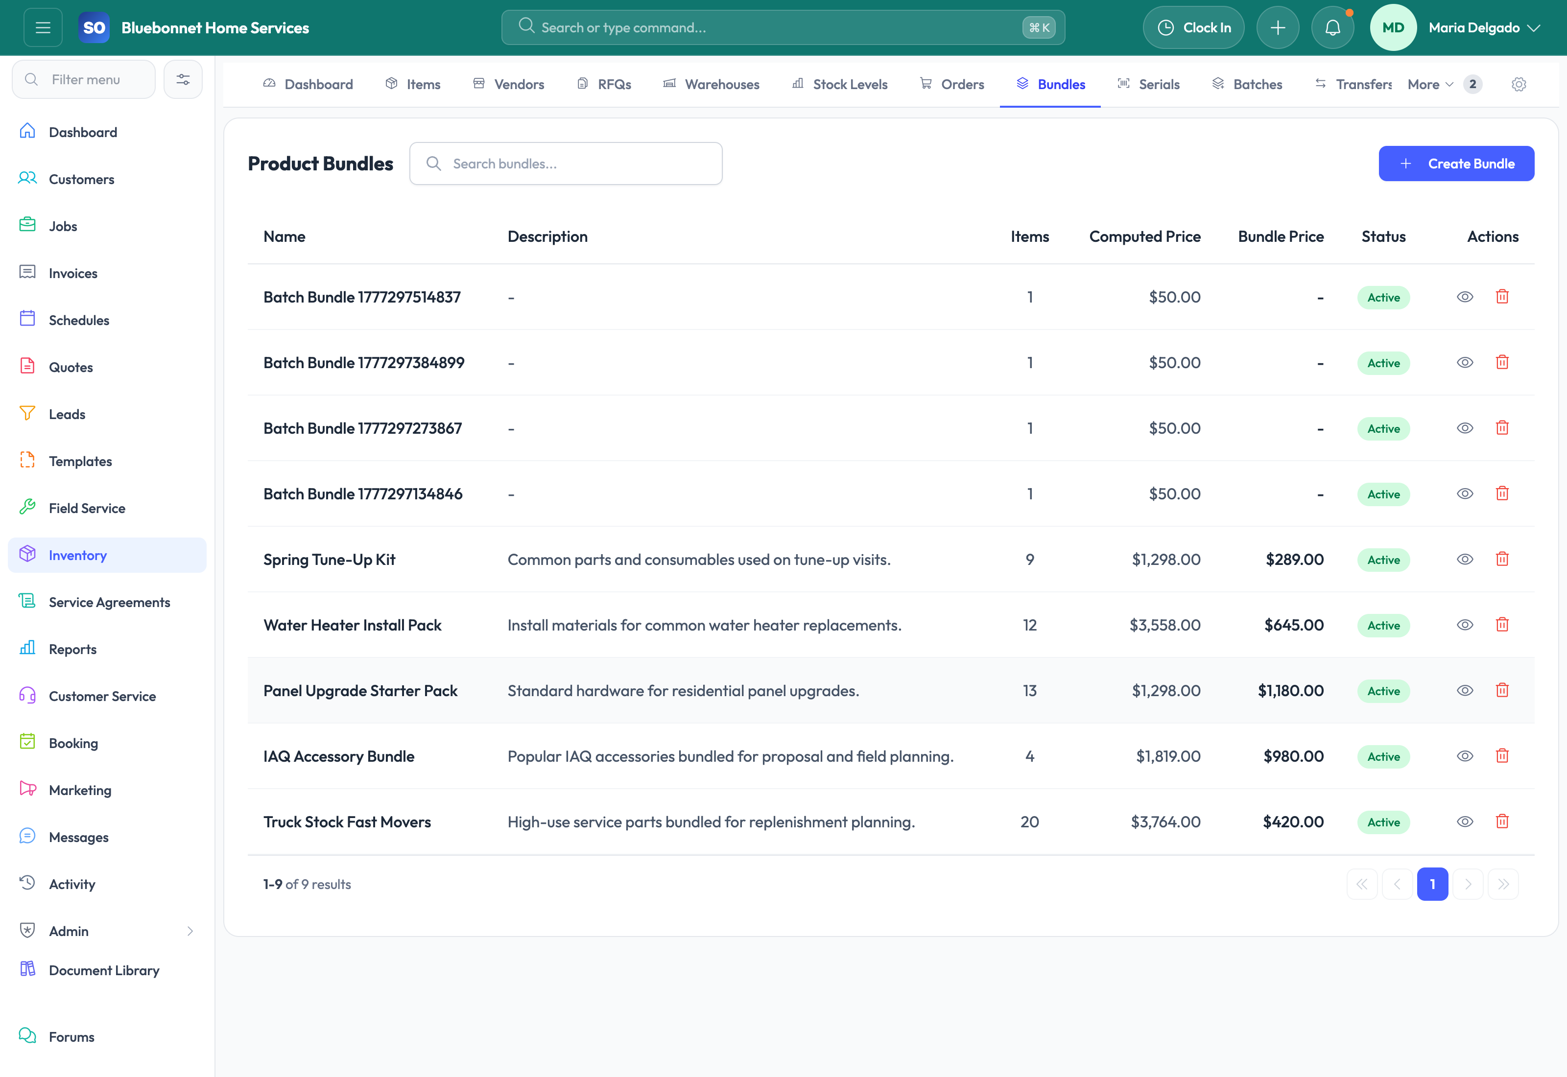Open Quotes from the sidebar
This screenshot has height=1077, width=1567.
pyautogui.click(x=107, y=367)
